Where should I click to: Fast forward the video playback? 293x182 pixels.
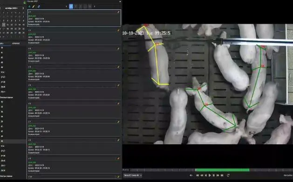(218, 175)
